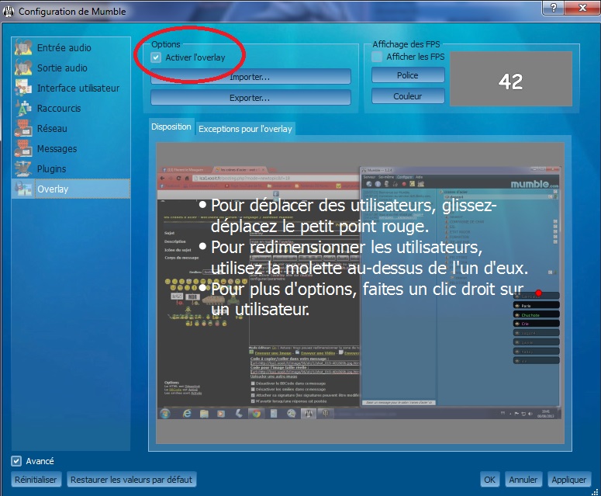This screenshot has height=496, width=601.
Task: Click the Importer... button
Action: pyautogui.click(x=250, y=77)
